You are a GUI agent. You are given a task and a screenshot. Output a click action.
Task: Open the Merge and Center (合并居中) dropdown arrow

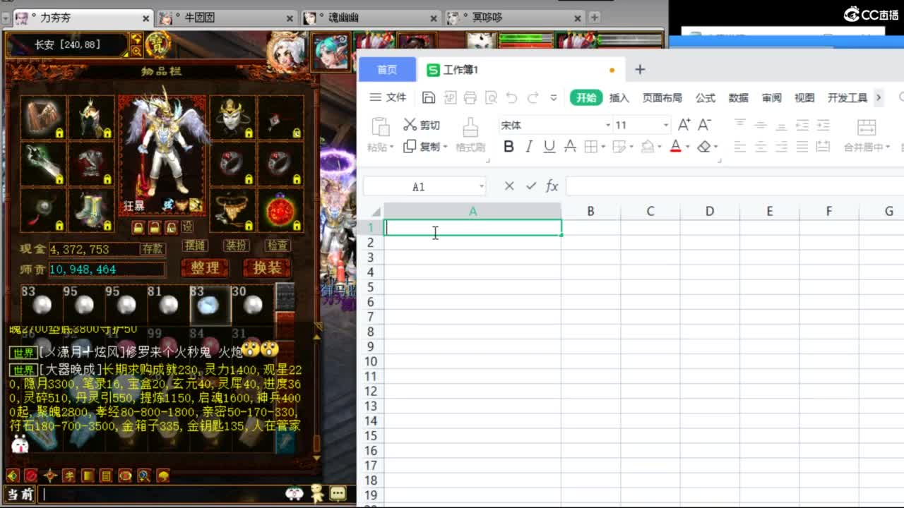pos(886,147)
